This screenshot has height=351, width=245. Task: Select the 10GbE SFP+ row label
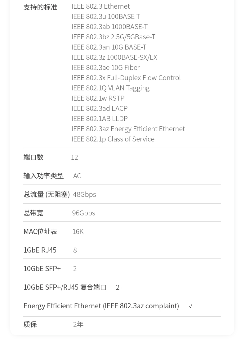click(42, 269)
